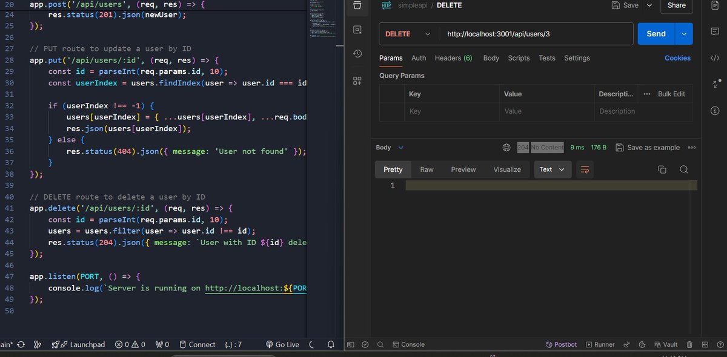
Task: Open the errors and warnings count in VS Code
Action: [x=130, y=344]
